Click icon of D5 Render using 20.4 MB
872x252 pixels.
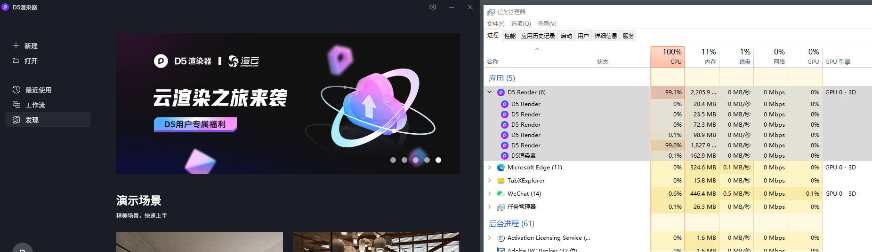click(x=505, y=104)
